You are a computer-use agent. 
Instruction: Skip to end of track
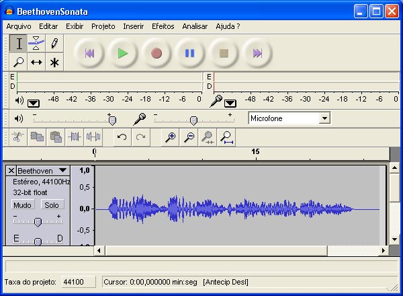pos(257,54)
